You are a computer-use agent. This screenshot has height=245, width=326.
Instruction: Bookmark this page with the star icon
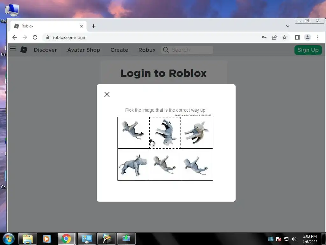(x=285, y=37)
